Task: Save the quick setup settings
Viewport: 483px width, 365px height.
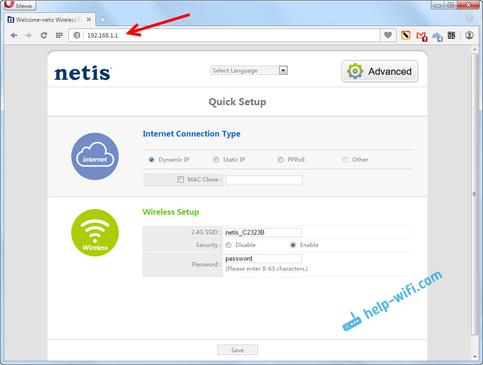Action: 237,350
